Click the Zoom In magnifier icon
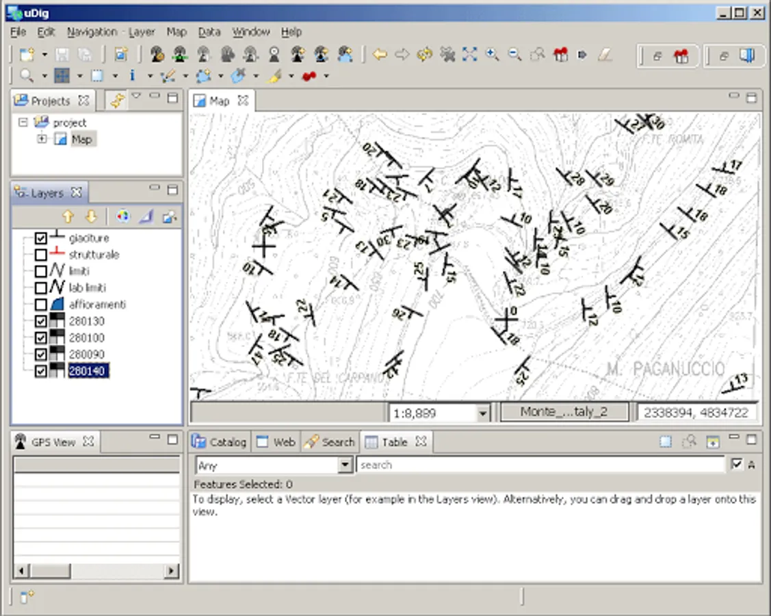771x616 pixels. 492,55
